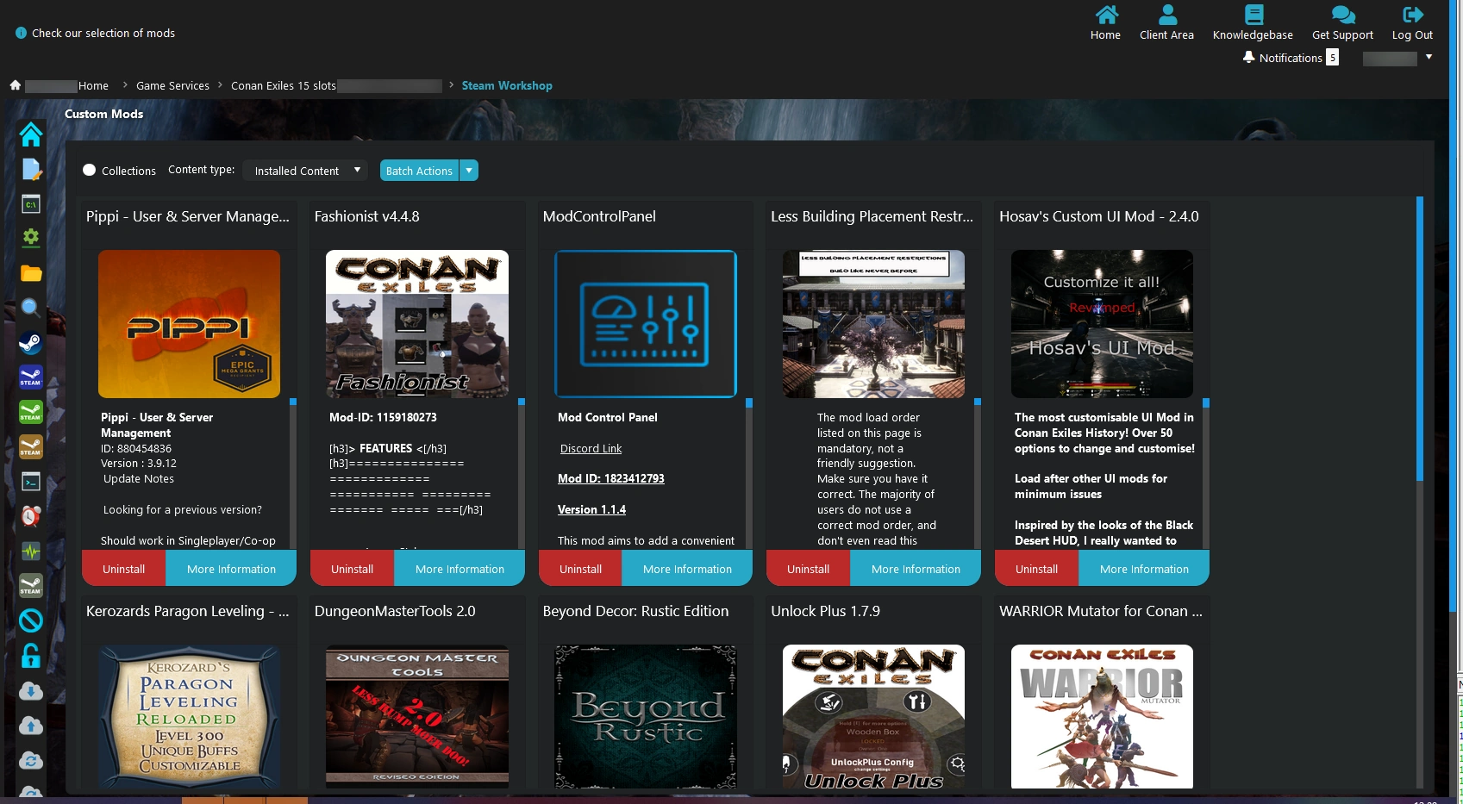Open the red alarm clock scheduler icon
Screen dimensions: 1463x804
point(31,516)
